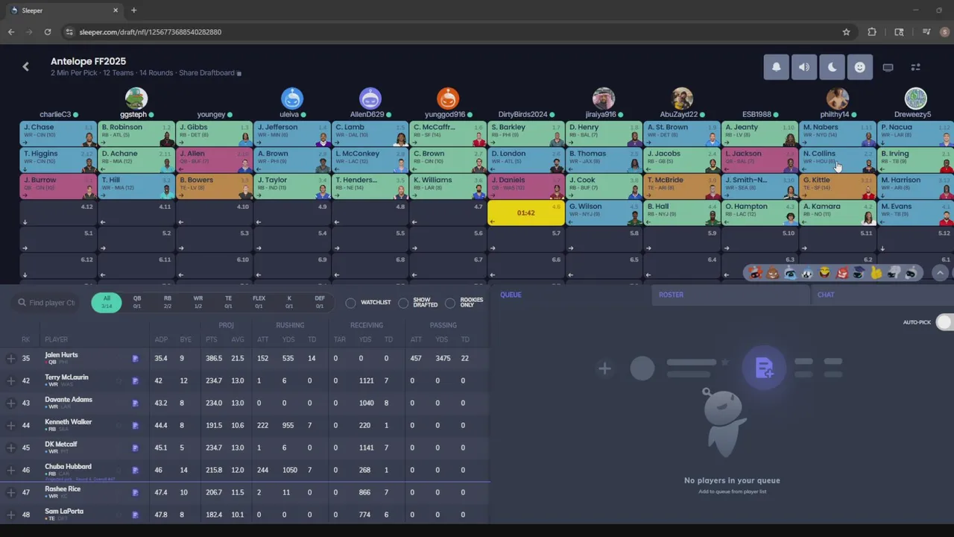Screen dimensions: 954x537
Task: Add DK Metcalf to queue with plus
Action: [11, 448]
